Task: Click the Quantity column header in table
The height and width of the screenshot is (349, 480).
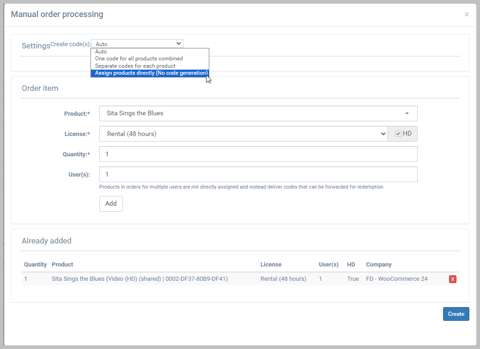Action: point(35,265)
